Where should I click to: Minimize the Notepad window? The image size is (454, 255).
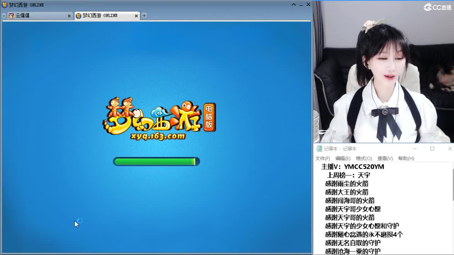pyautogui.click(x=415, y=149)
